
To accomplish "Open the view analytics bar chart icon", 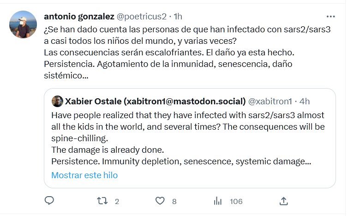I will coord(218,201).
